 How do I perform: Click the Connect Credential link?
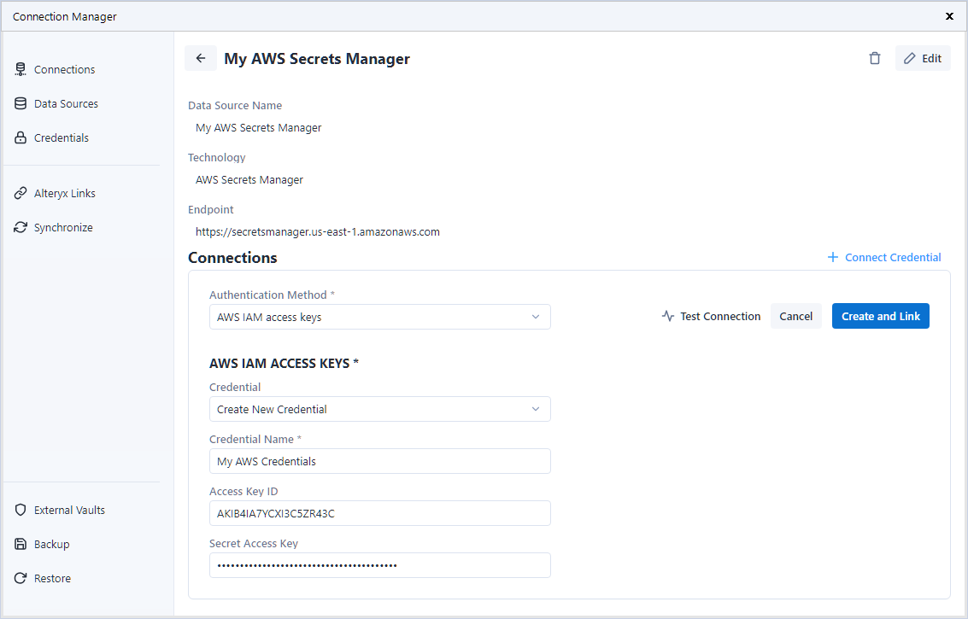(x=884, y=258)
